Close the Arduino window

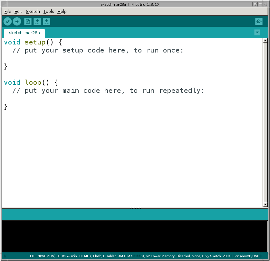tap(265, 5)
